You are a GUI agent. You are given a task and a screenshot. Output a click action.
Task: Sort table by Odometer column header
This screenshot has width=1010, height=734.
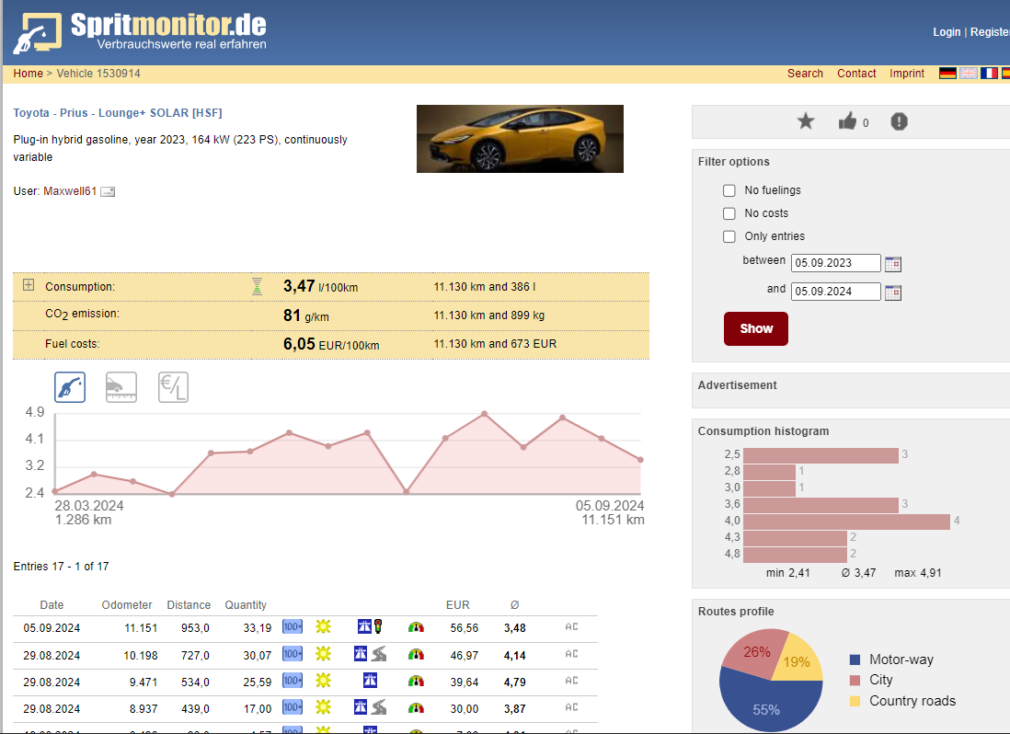click(x=127, y=604)
